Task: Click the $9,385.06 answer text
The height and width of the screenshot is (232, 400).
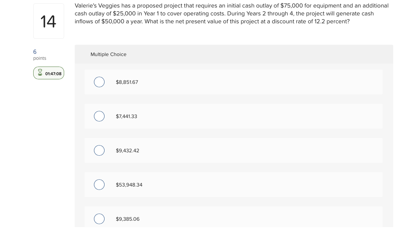Action: 128,219
